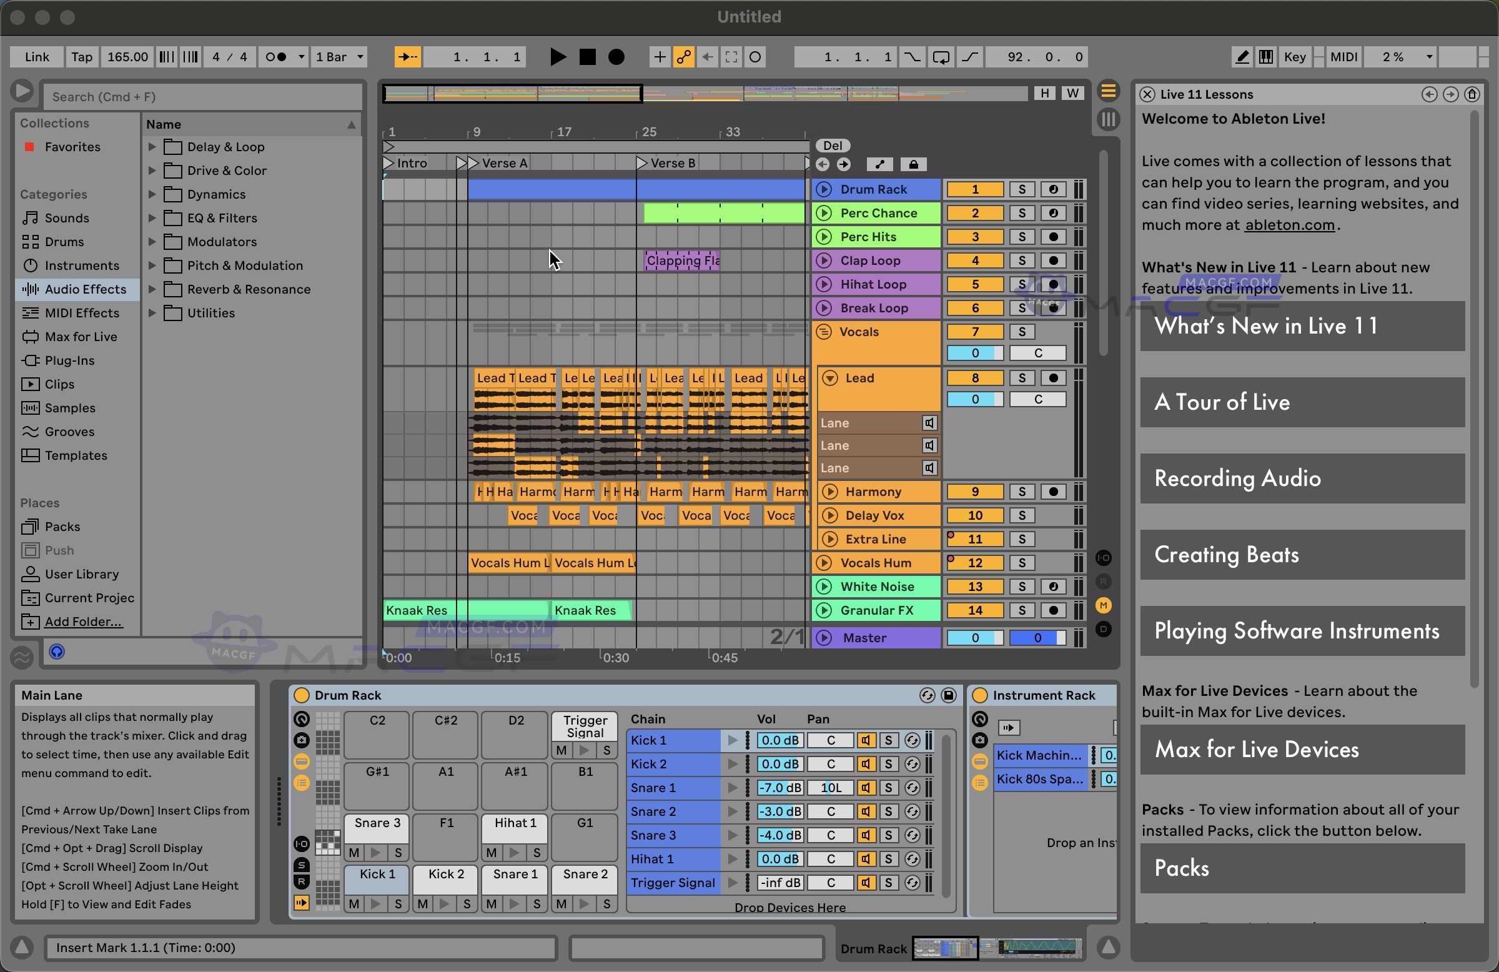Switch to the Samples category in the browser
Screen dimensions: 1499x972
click(x=69, y=407)
